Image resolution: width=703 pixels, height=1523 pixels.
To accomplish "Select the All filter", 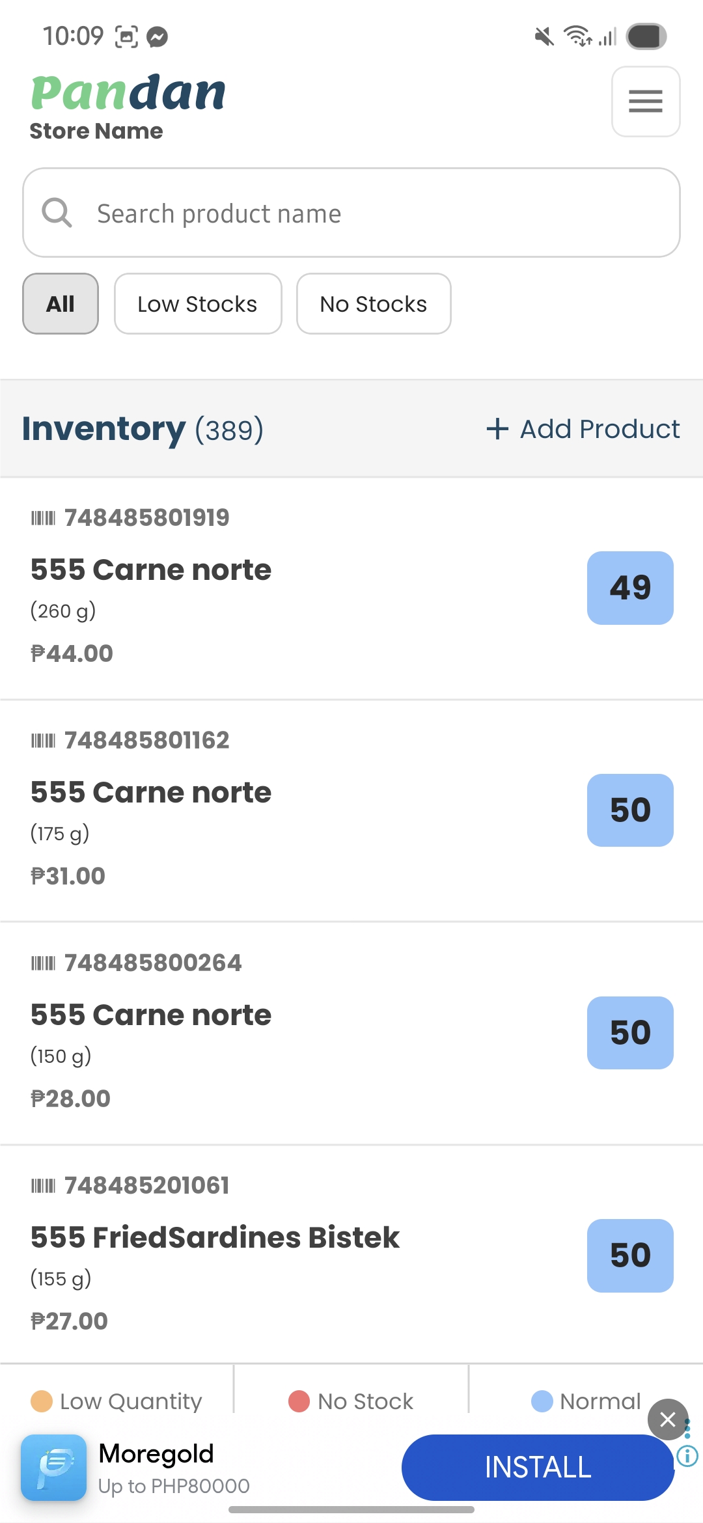I will click(x=61, y=304).
